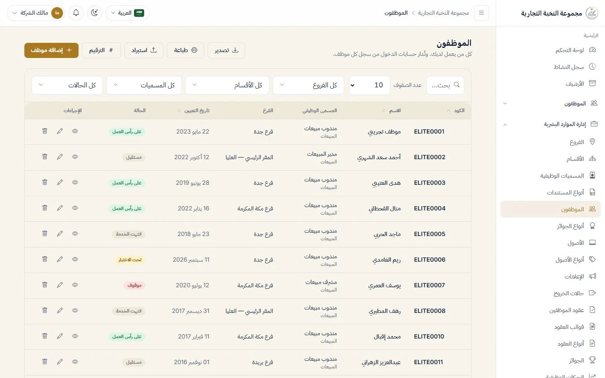Open the العربية language dropdown

127,13
